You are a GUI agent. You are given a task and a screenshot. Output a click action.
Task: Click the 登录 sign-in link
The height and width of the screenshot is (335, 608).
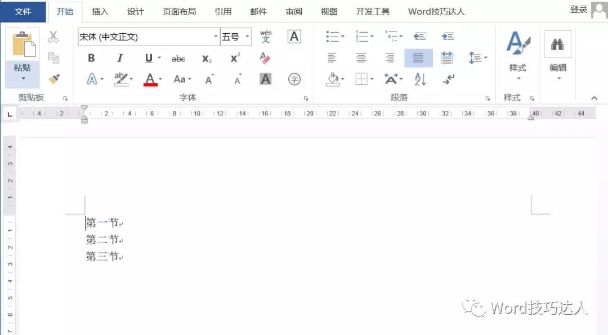pos(579,10)
